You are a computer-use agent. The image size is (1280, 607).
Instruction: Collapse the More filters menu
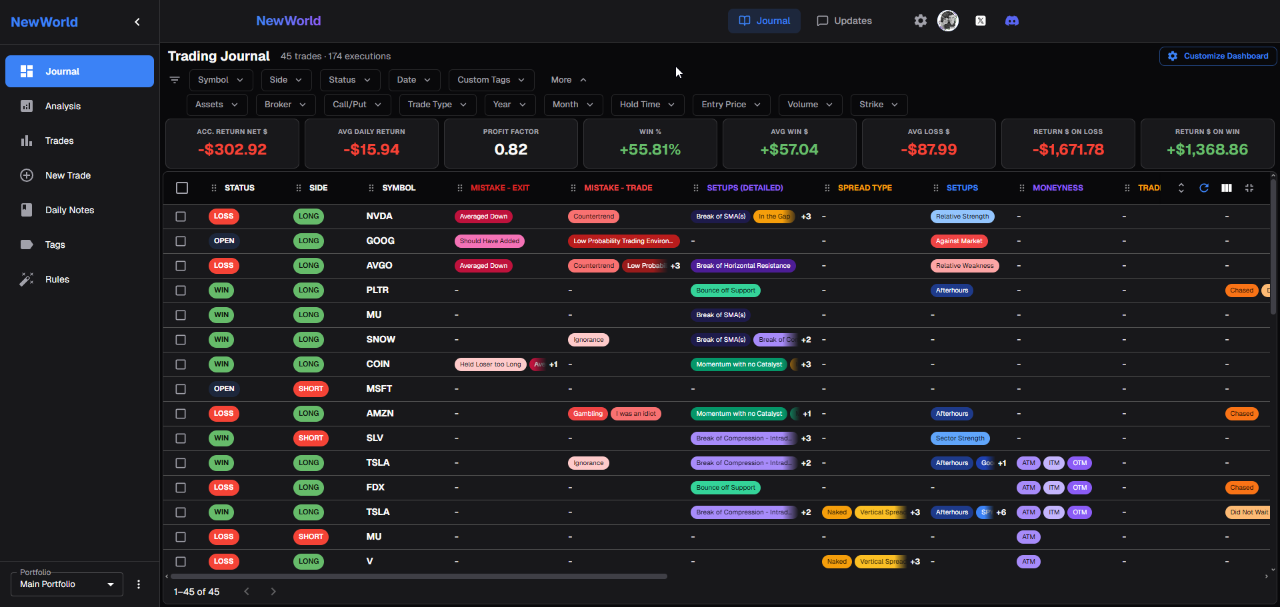coord(567,80)
